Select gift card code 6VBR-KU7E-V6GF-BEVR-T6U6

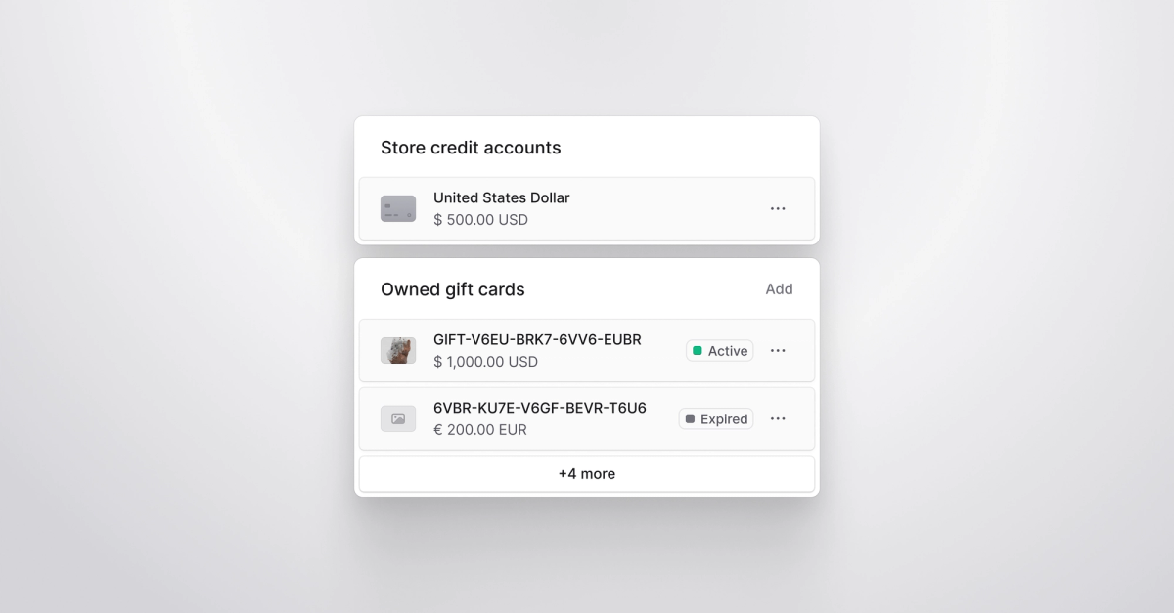[538, 408]
